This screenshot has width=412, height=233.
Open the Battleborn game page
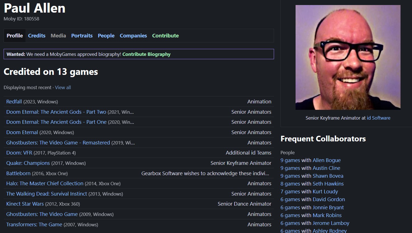18,173
